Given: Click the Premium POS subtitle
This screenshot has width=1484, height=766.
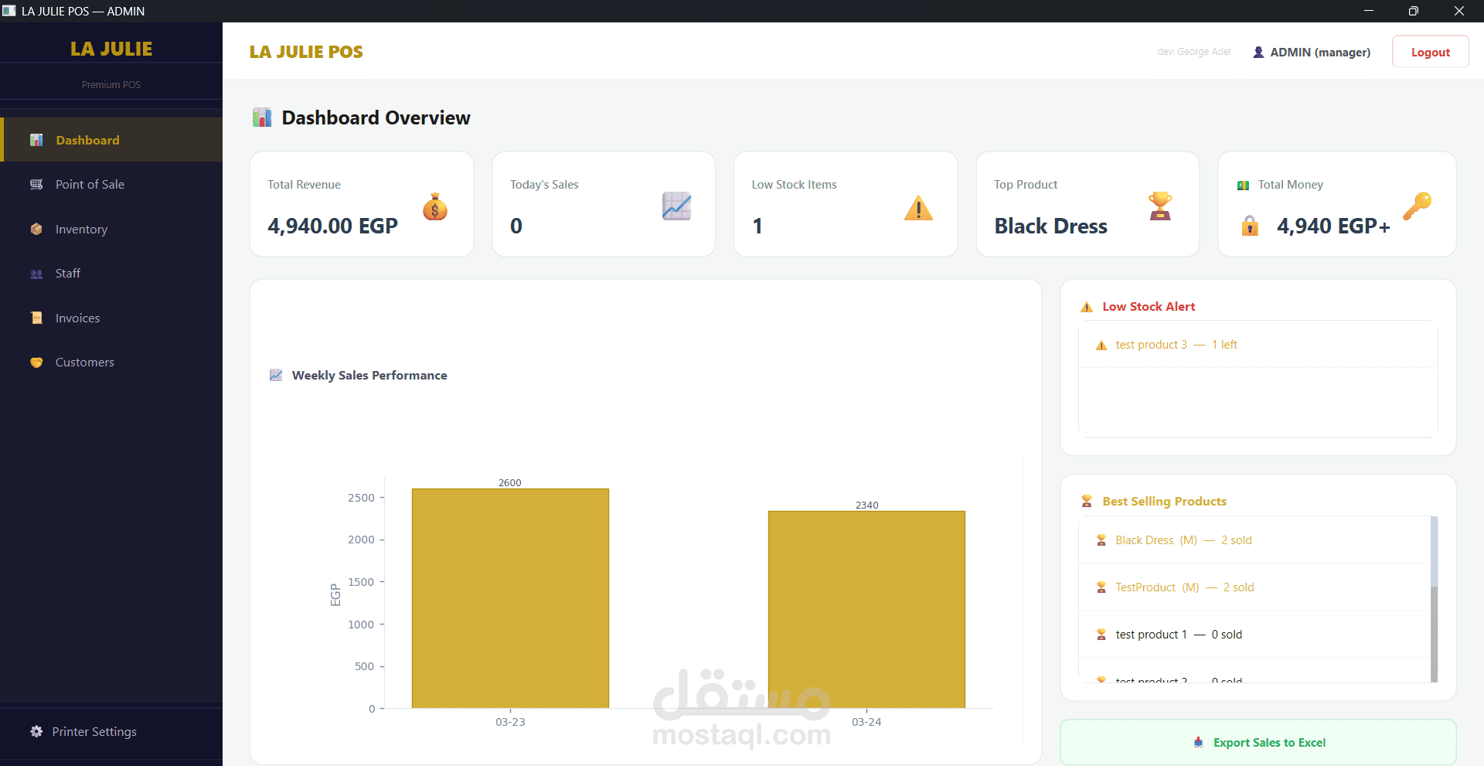Looking at the screenshot, I should pos(111,84).
